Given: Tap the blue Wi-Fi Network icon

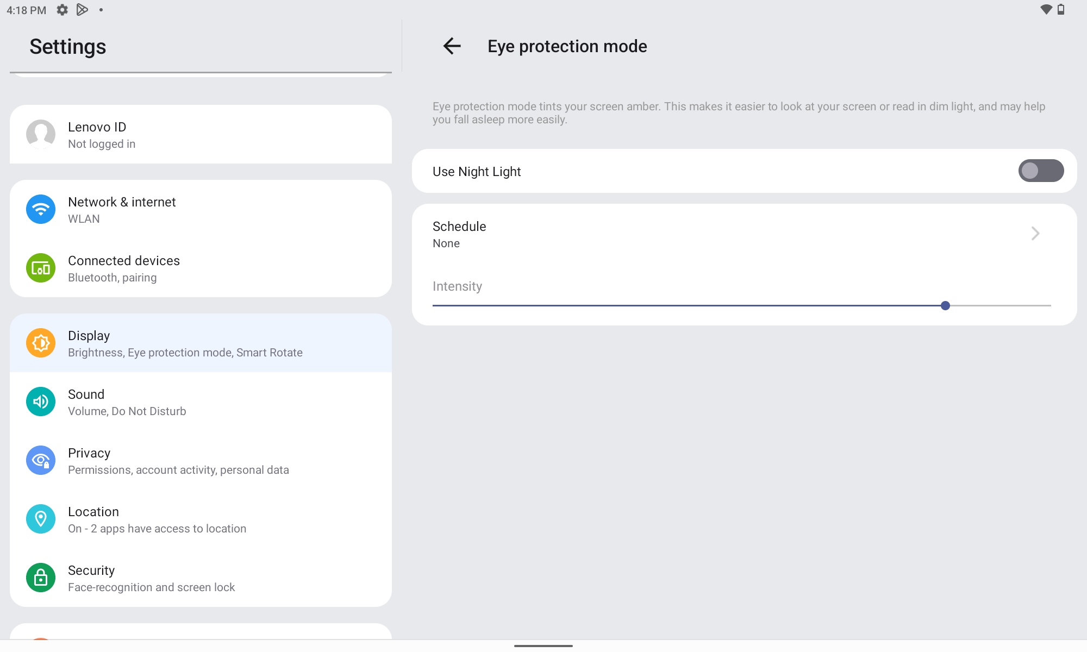Looking at the screenshot, I should click(41, 209).
